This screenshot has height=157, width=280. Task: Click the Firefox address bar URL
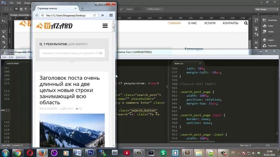click(66, 16)
